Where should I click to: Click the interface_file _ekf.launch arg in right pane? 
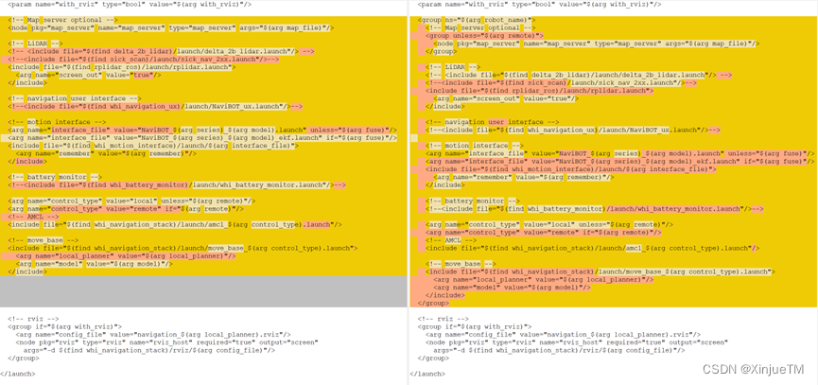620,162
